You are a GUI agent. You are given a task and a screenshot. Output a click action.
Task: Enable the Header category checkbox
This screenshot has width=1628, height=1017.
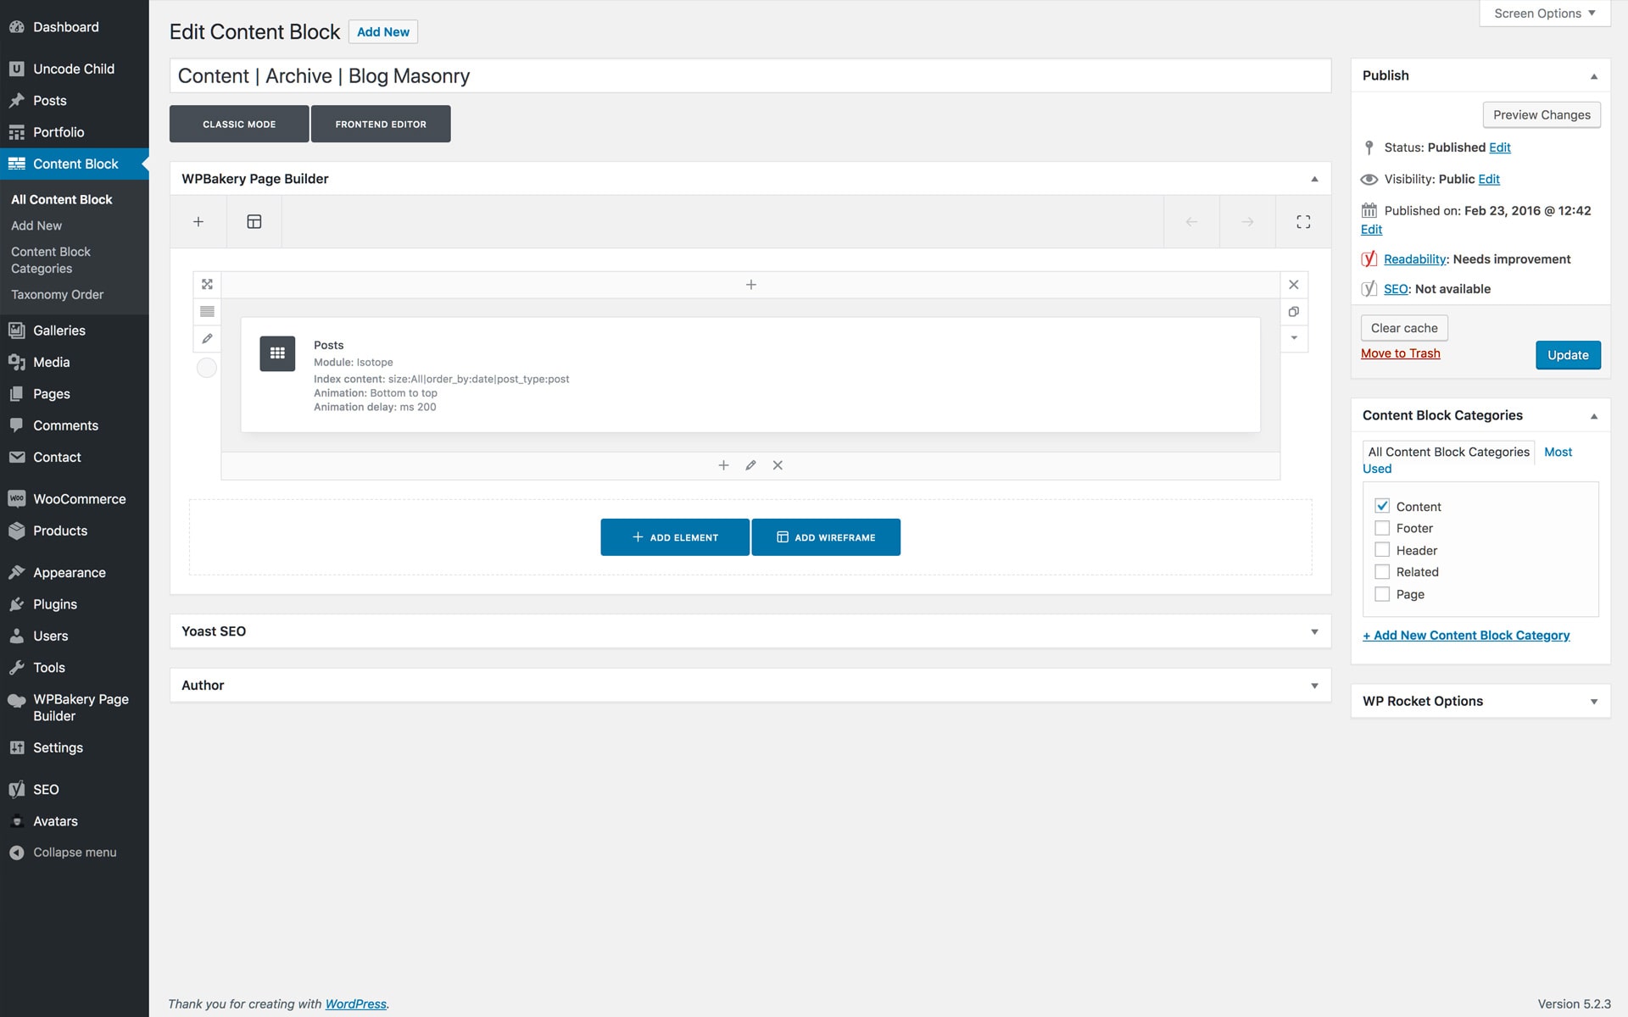pos(1382,549)
